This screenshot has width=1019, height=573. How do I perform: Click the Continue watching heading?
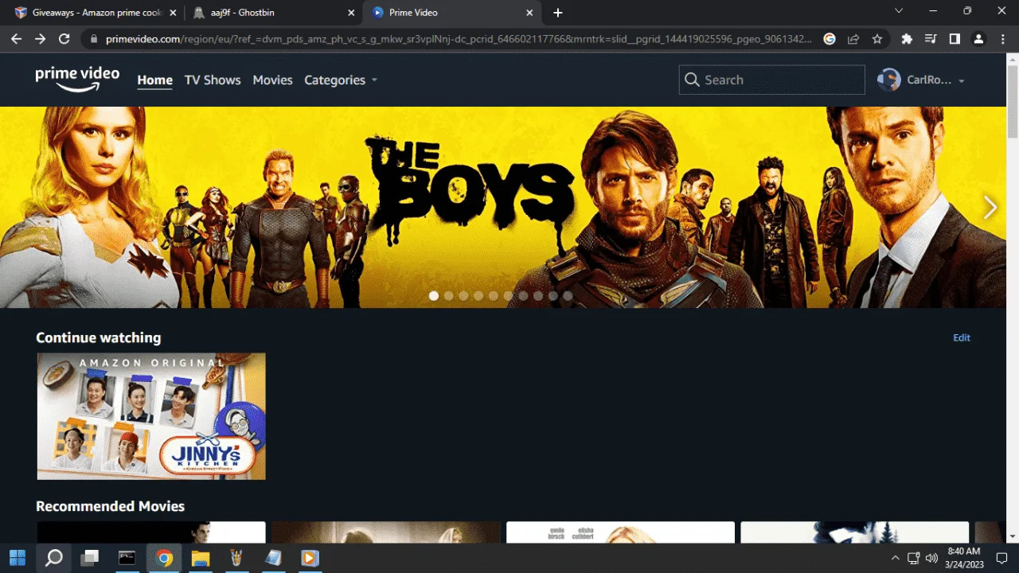click(x=98, y=337)
